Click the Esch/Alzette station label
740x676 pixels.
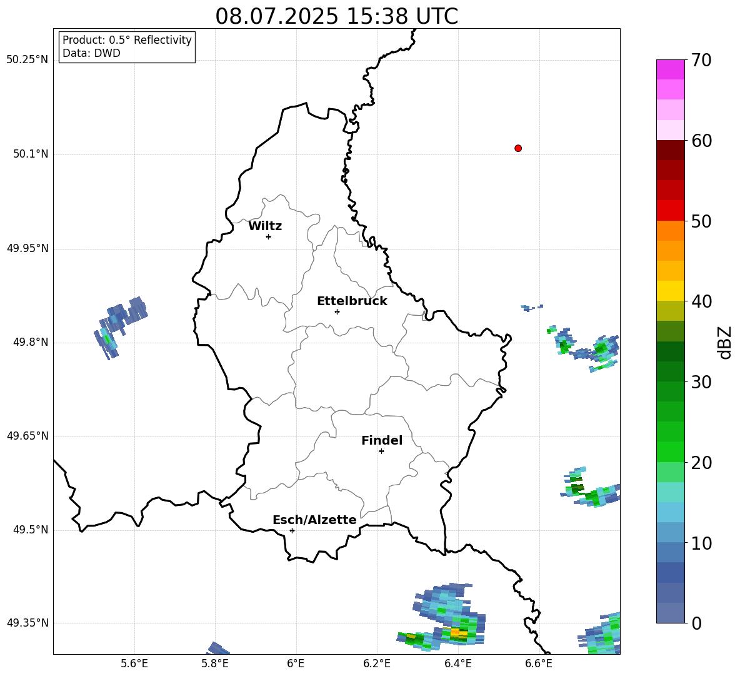coord(314,520)
